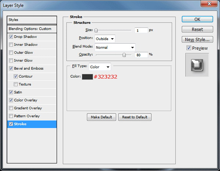This screenshot has width=220, height=171.
Task: Open the Position dropdown set to Outside
Action: 105,39
